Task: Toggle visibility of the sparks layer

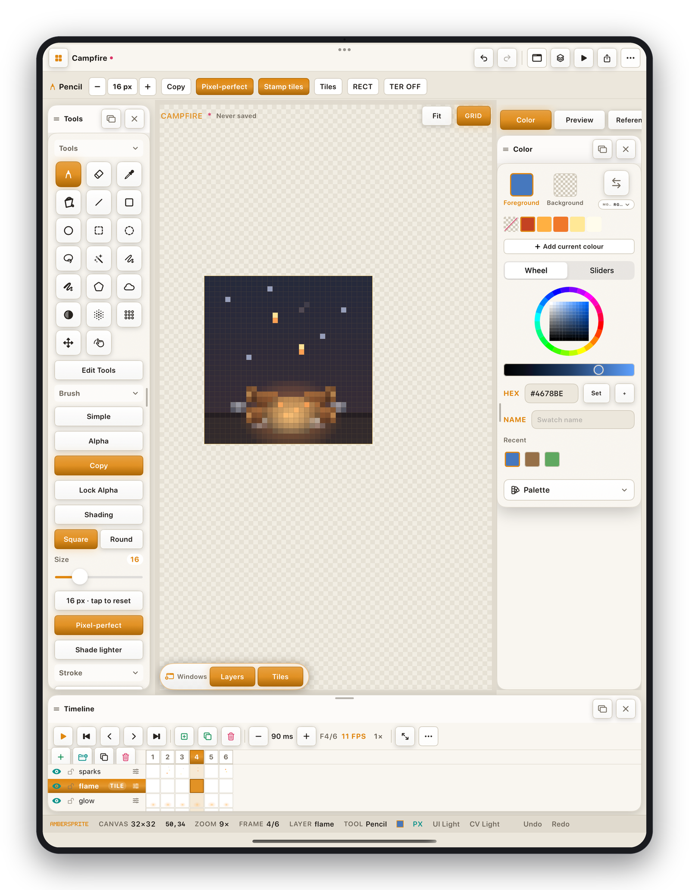Action: click(56, 771)
